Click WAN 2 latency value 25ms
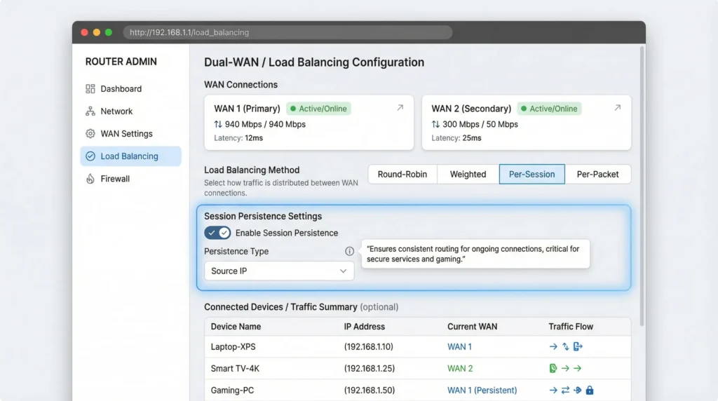This screenshot has width=718, height=401. [x=472, y=138]
